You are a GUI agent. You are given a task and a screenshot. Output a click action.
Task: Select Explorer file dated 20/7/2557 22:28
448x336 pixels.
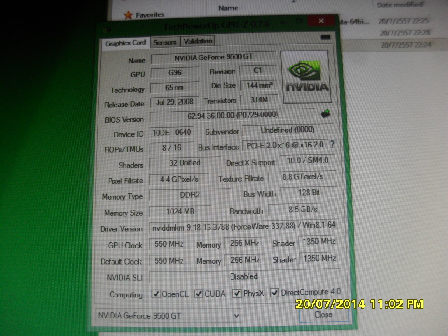[x=405, y=33]
